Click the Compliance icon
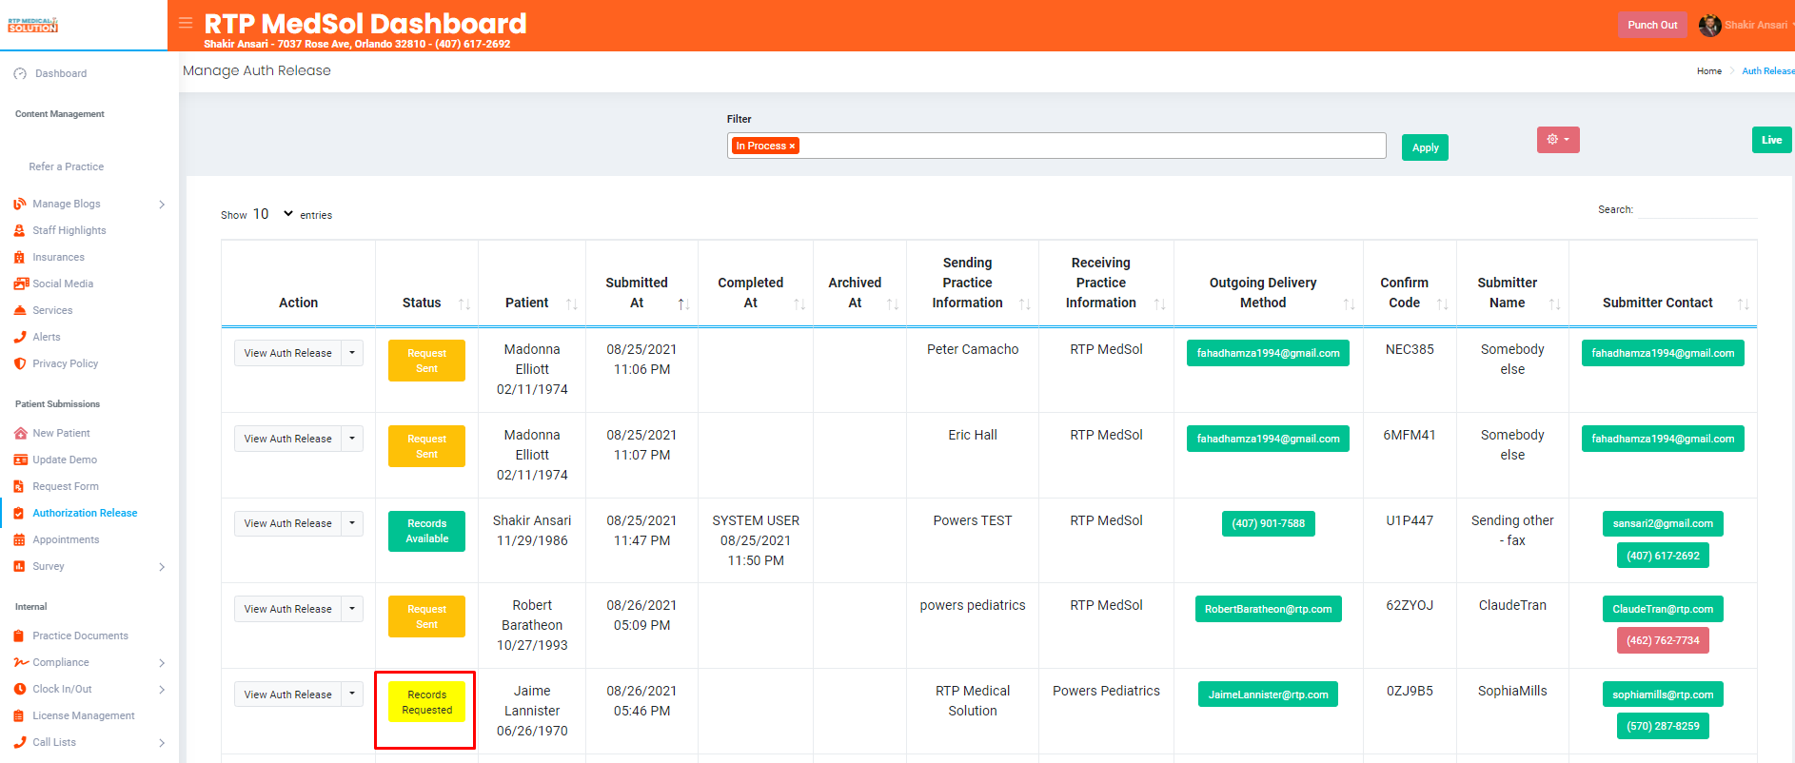The height and width of the screenshot is (763, 1795). tap(21, 662)
